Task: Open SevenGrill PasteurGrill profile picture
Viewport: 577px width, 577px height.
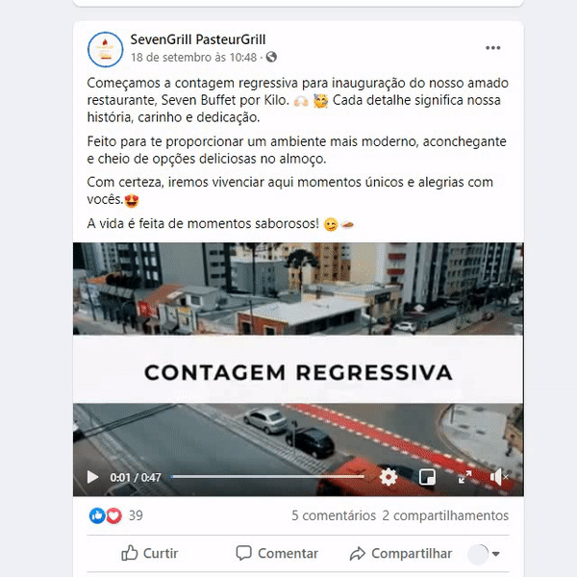Action: [x=105, y=49]
